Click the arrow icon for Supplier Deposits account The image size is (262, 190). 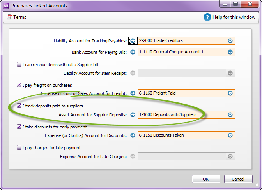point(133,114)
